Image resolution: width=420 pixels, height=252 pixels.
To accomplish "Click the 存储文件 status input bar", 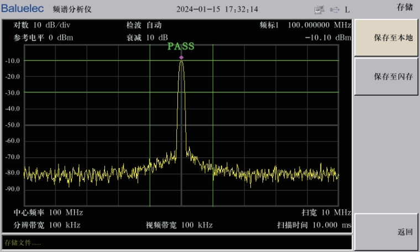I will (x=177, y=243).
